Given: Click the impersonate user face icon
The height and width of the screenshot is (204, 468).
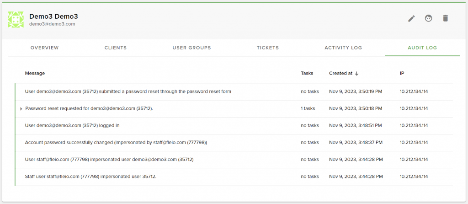Looking at the screenshot, I should point(429,18).
